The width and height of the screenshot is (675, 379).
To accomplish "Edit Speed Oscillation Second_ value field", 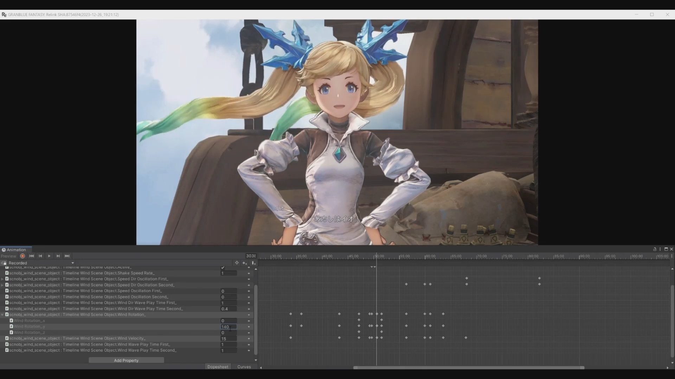I will [229, 297].
